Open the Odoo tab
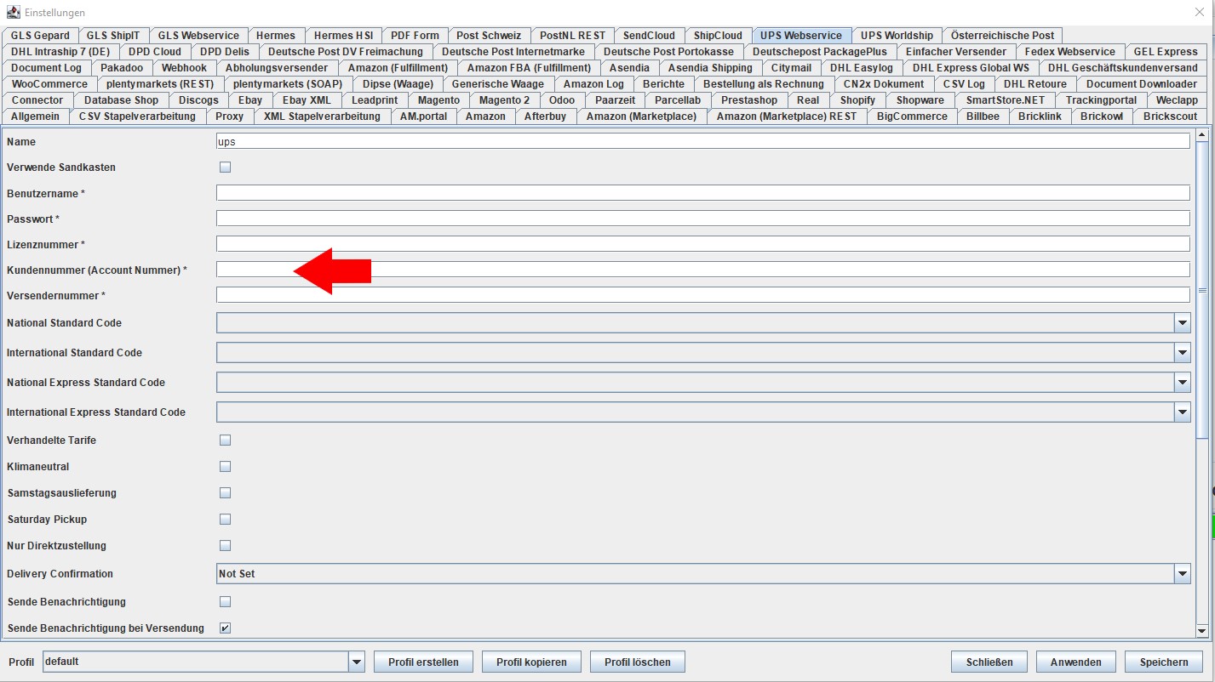The image size is (1215, 682). click(562, 100)
